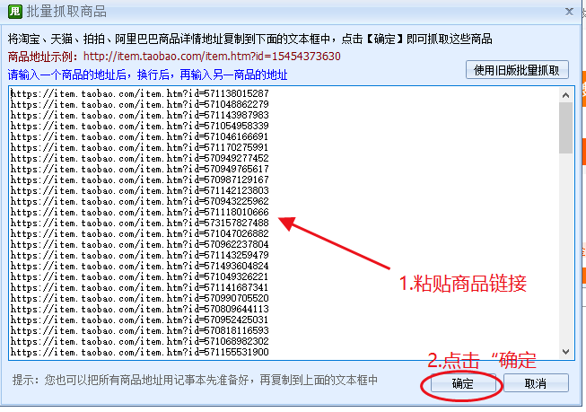This screenshot has height=412, width=586.
Task: Click the line with id=571068982302
Action: coord(140,342)
